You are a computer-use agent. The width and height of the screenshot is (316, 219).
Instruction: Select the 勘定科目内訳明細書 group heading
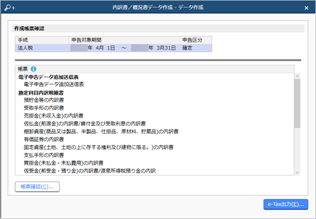click(41, 92)
